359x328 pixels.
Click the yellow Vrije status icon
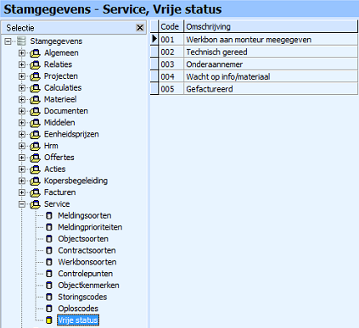click(x=49, y=320)
